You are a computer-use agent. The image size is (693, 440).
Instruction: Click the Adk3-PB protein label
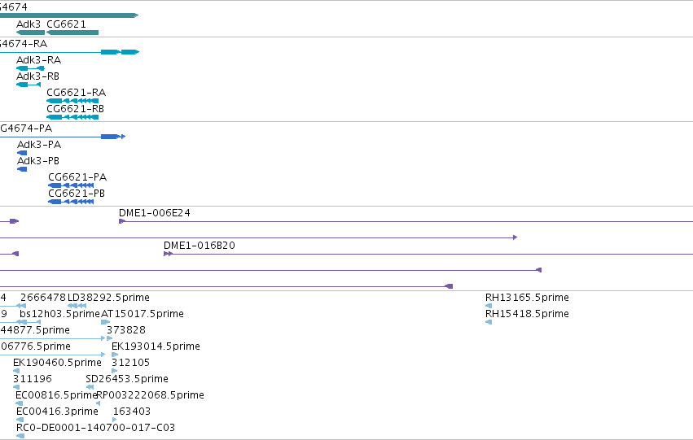click(38, 161)
